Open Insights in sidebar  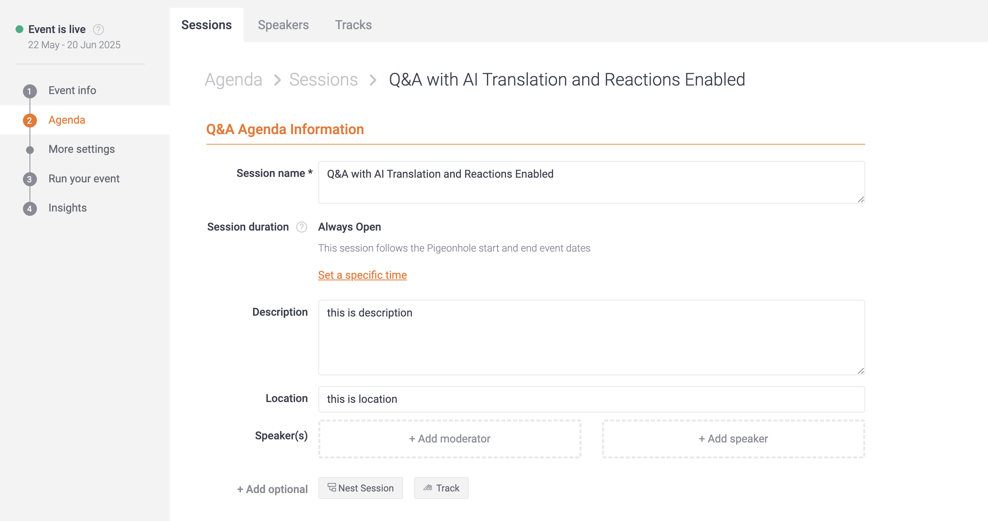coord(68,208)
